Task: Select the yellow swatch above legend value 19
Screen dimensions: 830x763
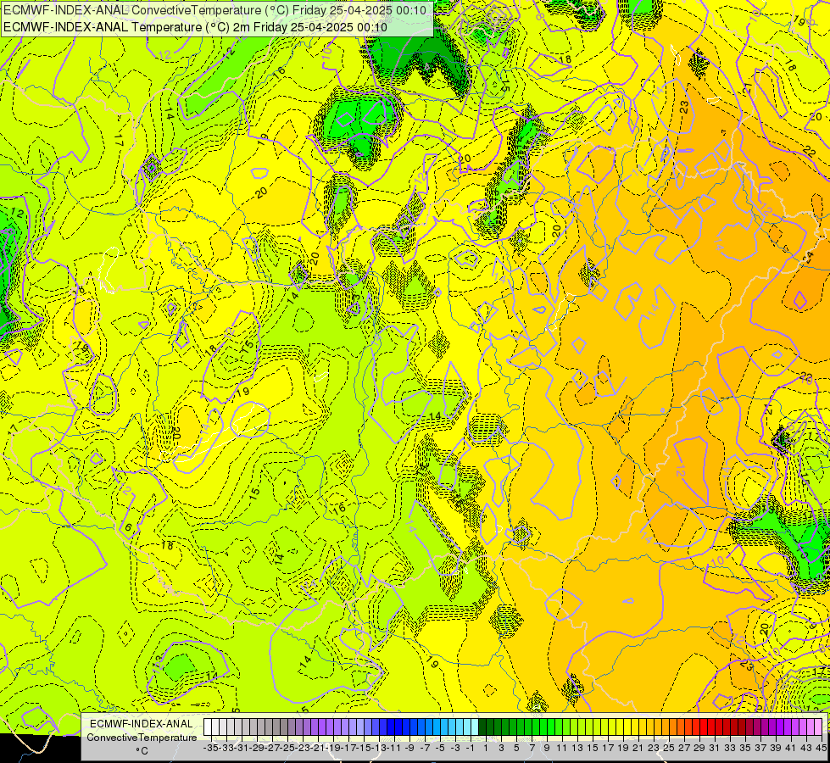Action: 620,727
